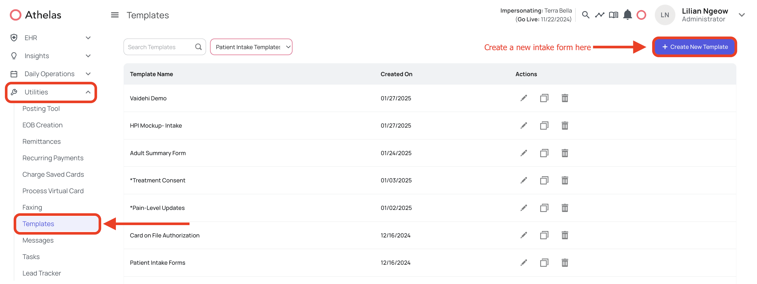
Task: Delete the Card on File Authorization template
Action: coord(564,235)
